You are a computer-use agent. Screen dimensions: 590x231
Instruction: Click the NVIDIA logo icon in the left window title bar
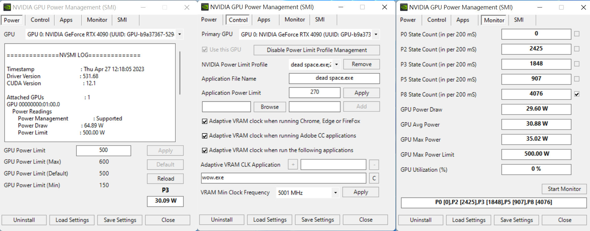pos(7,7)
